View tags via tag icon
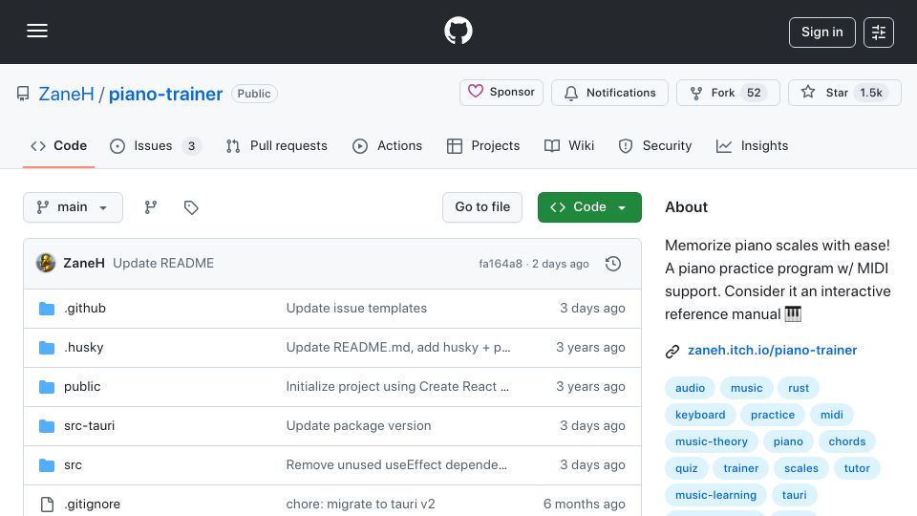The image size is (917, 516). click(x=191, y=207)
